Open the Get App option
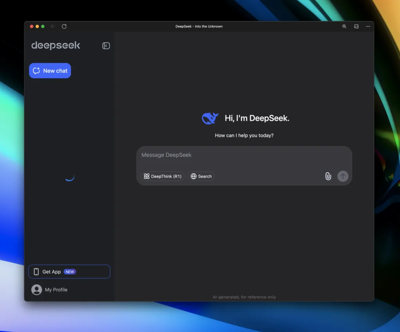The height and width of the screenshot is (332, 400). 69,272
